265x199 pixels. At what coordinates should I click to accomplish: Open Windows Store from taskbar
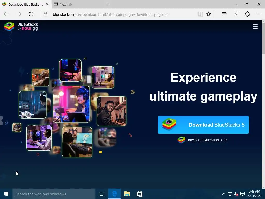pyautogui.click(x=139, y=194)
